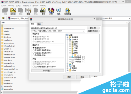
Task: Click the Delete (删除) toolbar icon
Action: pyautogui.click(x=36, y=11)
